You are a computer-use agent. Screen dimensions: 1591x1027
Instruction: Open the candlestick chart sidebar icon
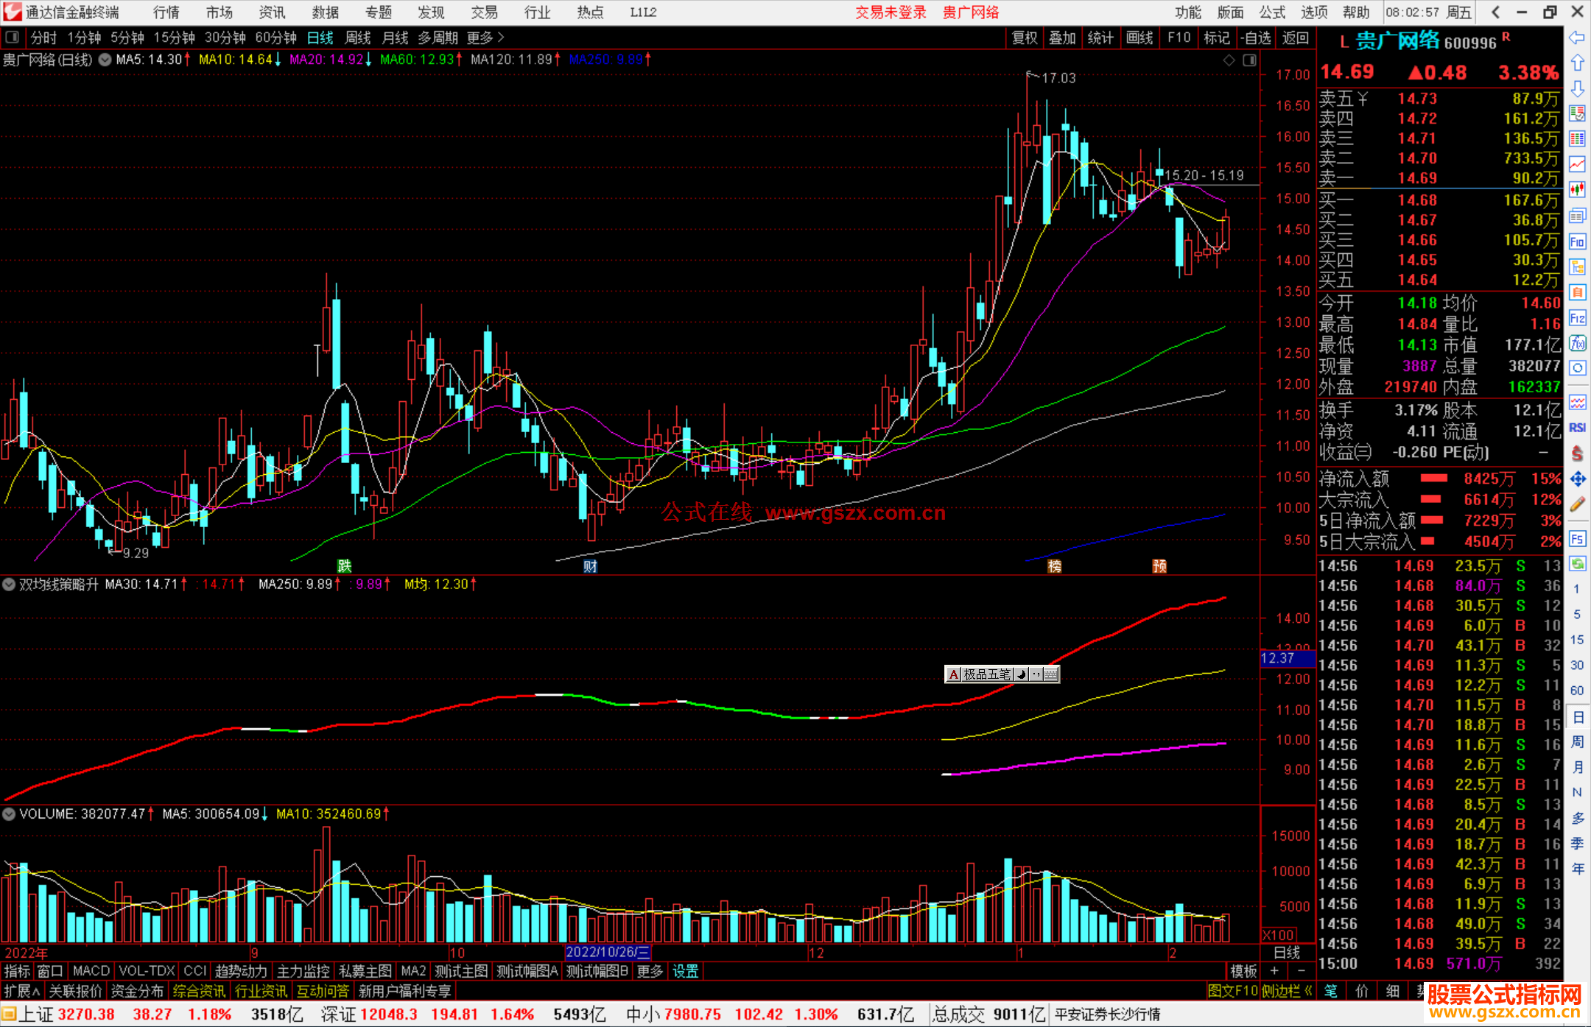tap(1577, 190)
